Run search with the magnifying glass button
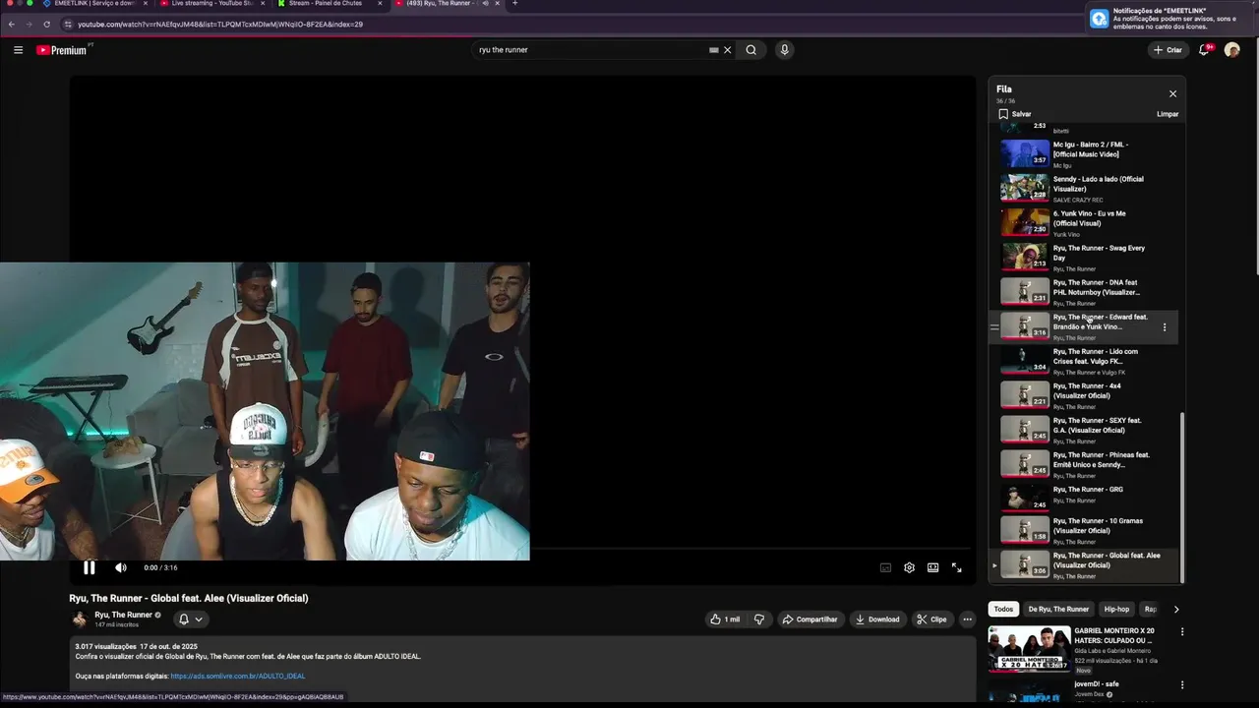 tap(751, 50)
